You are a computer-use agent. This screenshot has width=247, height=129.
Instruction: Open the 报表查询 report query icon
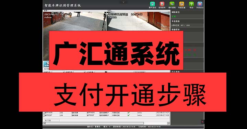(x=162, y=5)
